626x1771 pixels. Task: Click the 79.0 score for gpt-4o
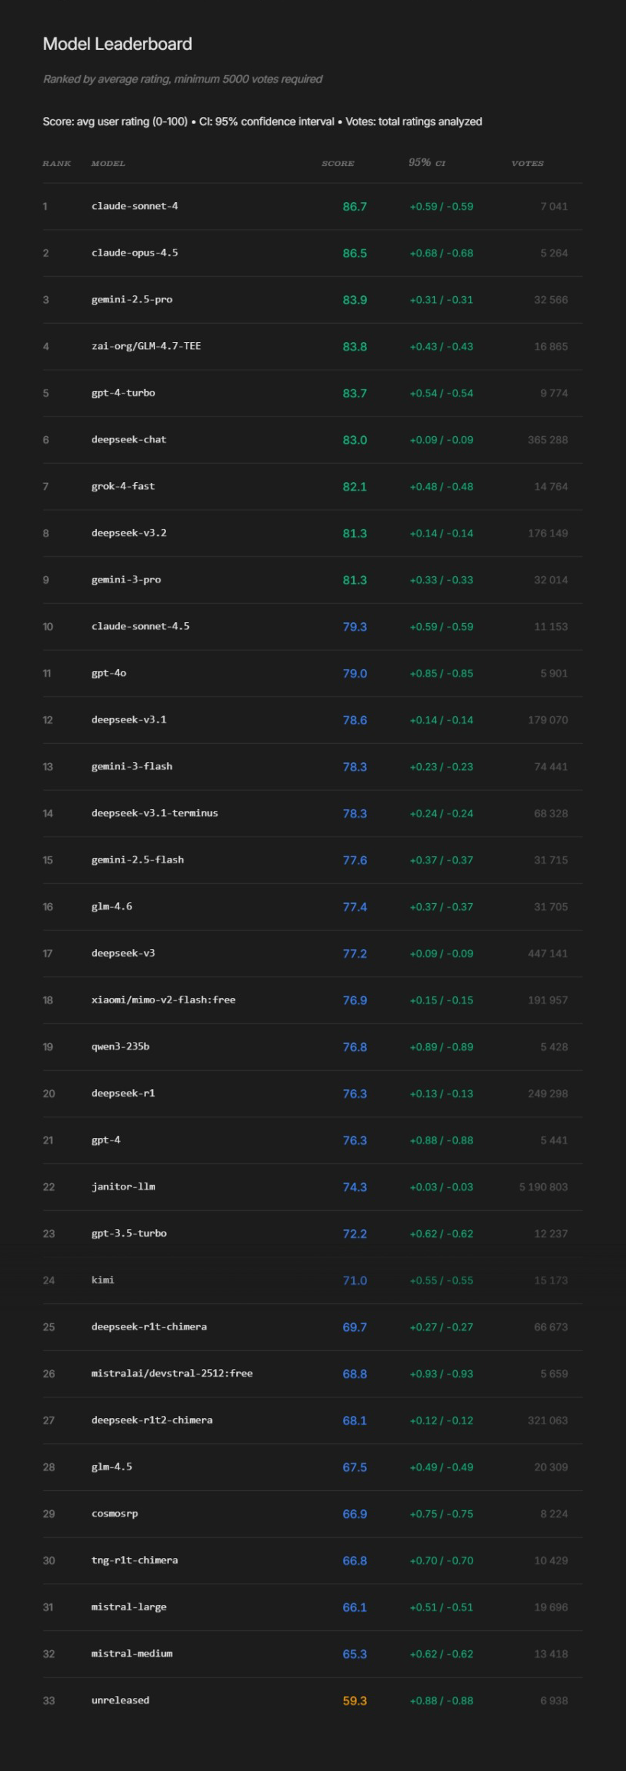coord(355,674)
